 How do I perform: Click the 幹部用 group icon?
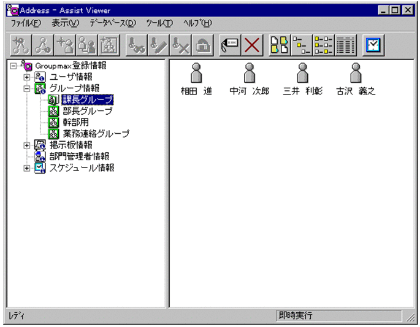pyautogui.click(x=53, y=123)
